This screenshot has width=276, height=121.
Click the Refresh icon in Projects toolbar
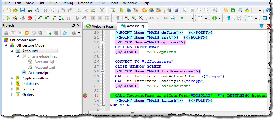pos(65,33)
